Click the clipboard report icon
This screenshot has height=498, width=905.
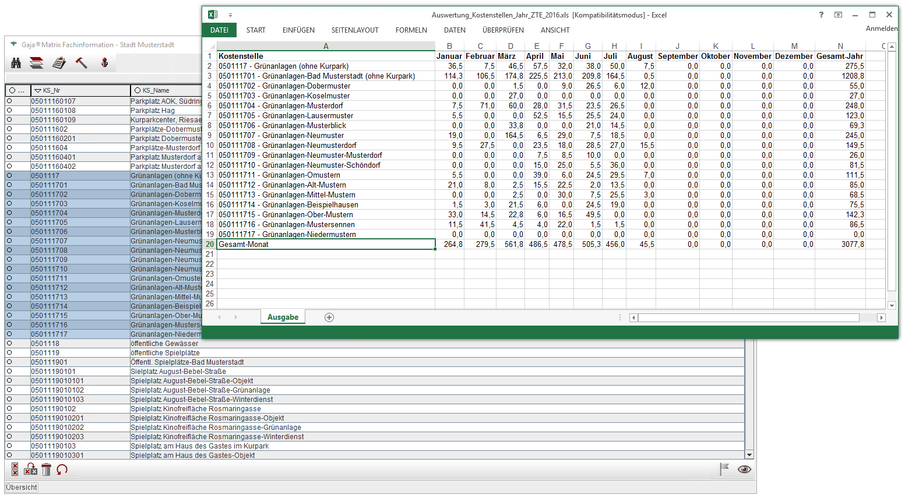[x=59, y=63]
